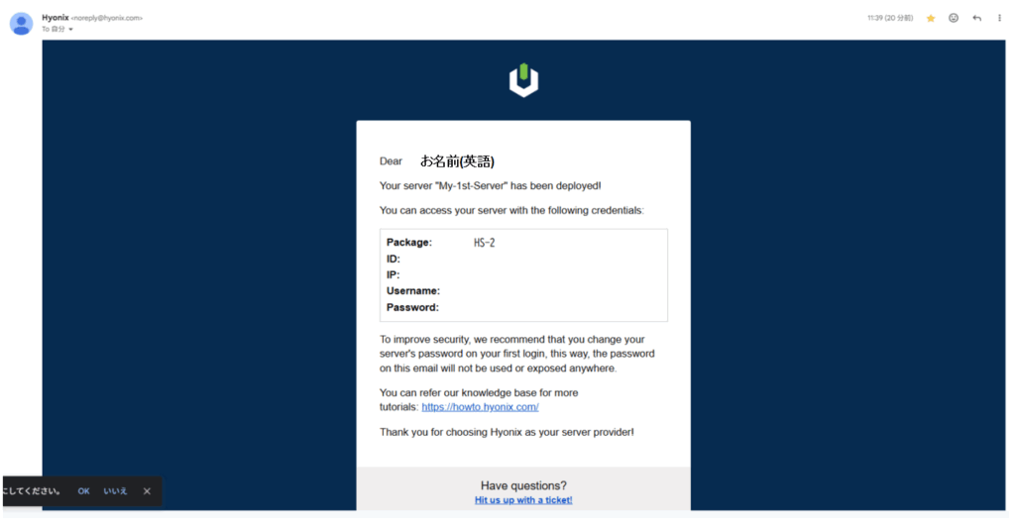Choose いいえ in the notification popup
The height and width of the screenshot is (528, 1015).
[x=115, y=491]
